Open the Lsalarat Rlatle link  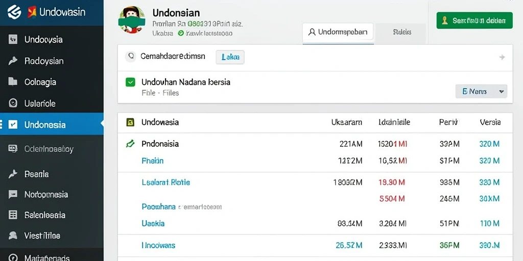click(166, 182)
